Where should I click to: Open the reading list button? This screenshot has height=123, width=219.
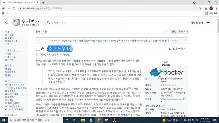(x=211, y=13)
